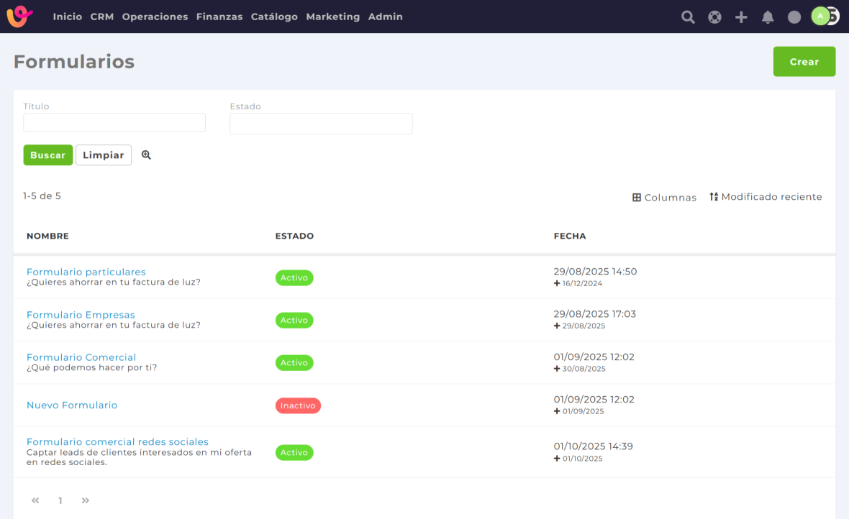Click the lifebuoy help icon
This screenshot has width=849, height=519.
tap(714, 17)
